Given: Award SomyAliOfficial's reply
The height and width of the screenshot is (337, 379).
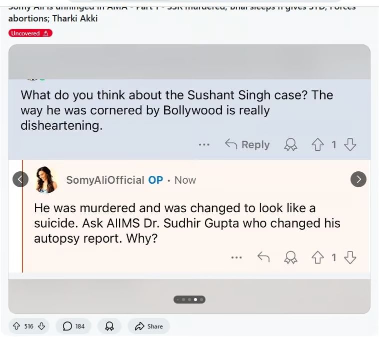Looking at the screenshot, I should 290,258.
